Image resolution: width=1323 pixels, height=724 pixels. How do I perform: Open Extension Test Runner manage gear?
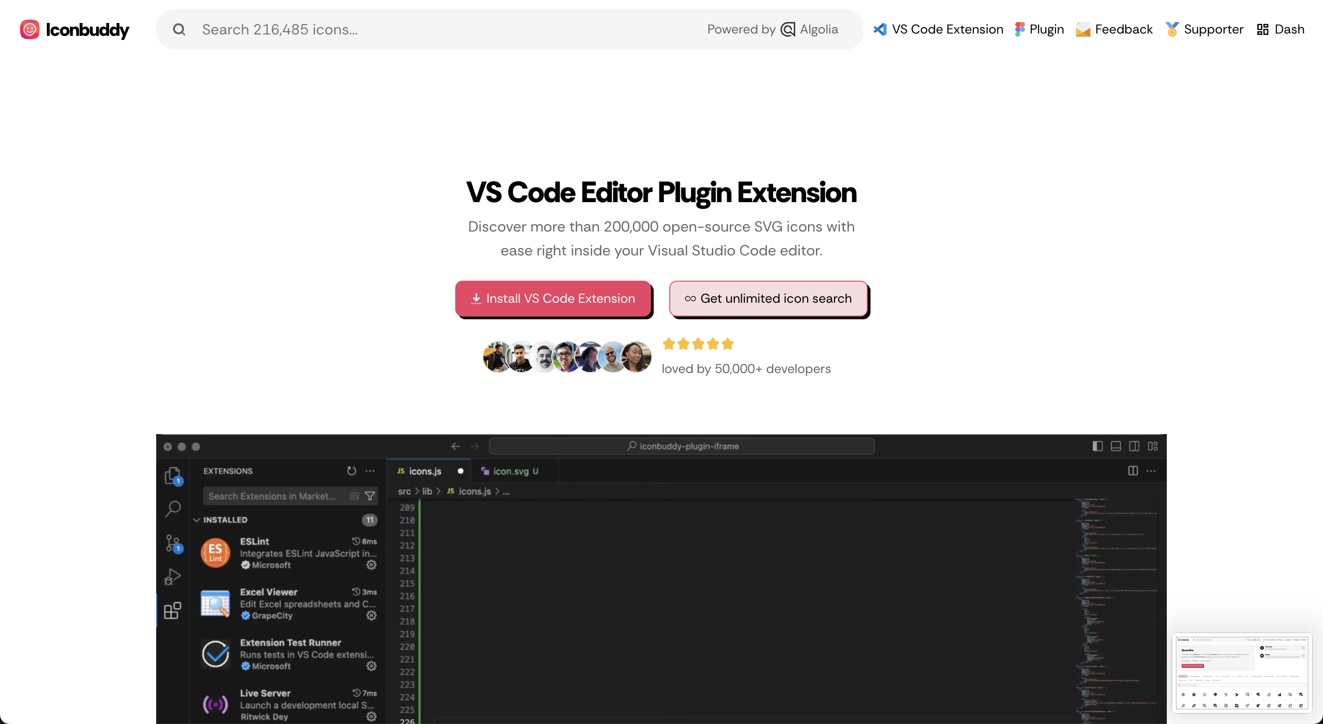pyautogui.click(x=371, y=666)
